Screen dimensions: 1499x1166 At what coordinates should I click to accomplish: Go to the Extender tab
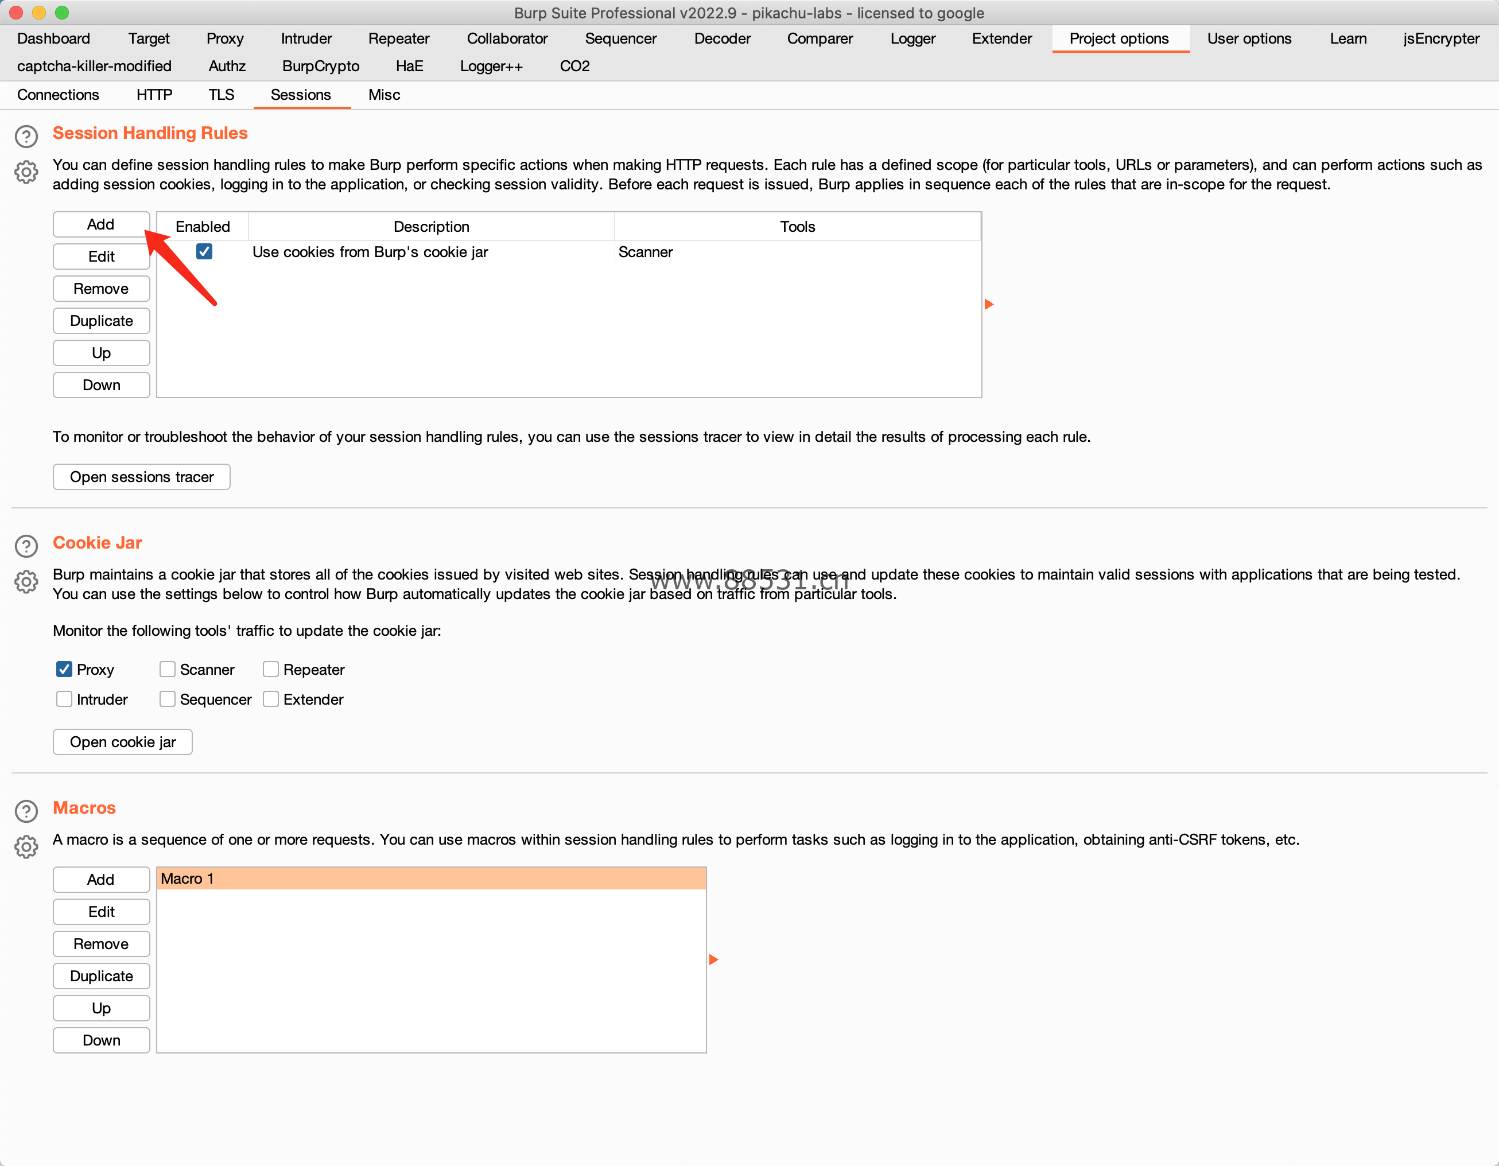point(1002,38)
